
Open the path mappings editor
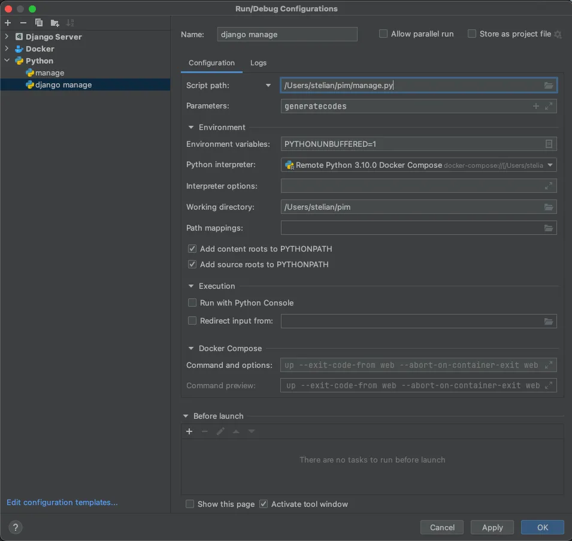click(548, 228)
